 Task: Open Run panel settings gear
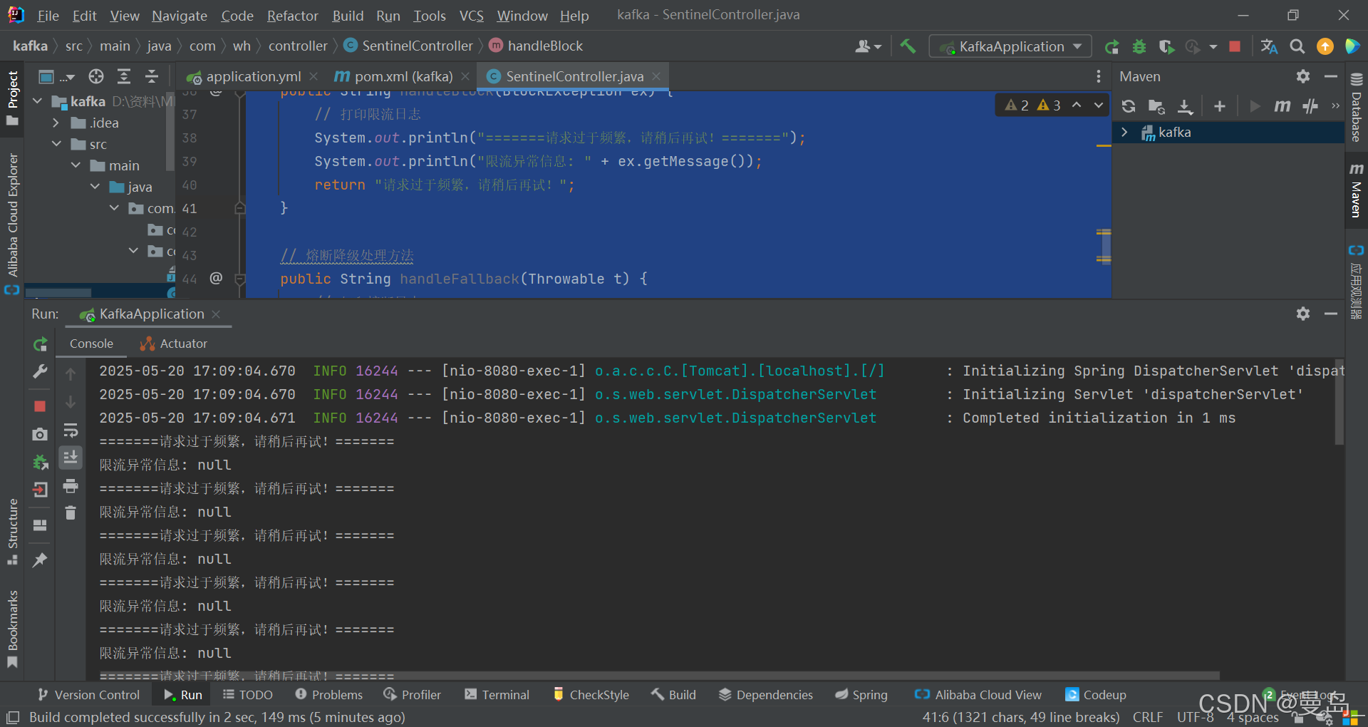[x=1303, y=314]
